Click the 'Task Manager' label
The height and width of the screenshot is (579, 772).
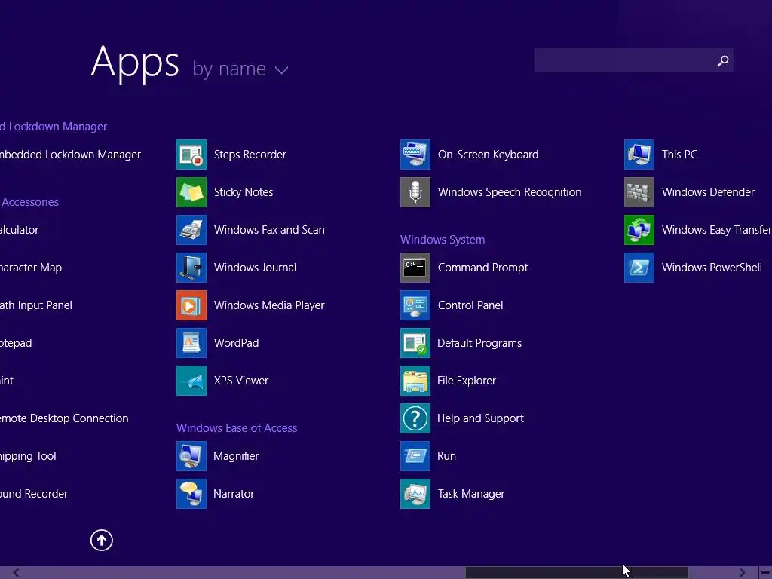(x=471, y=494)
